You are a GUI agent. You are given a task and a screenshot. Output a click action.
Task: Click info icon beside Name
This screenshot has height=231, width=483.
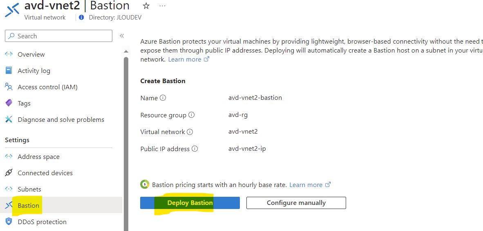[163, 98]
